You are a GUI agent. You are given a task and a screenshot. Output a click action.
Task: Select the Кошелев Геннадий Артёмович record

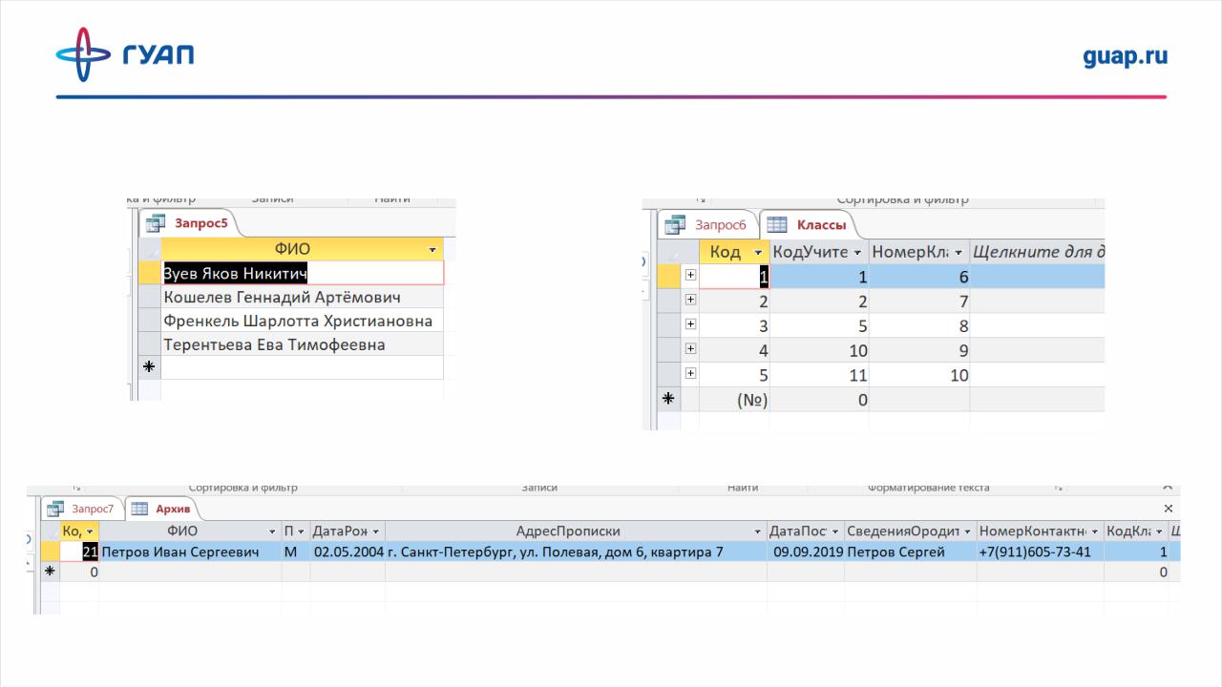282,298
